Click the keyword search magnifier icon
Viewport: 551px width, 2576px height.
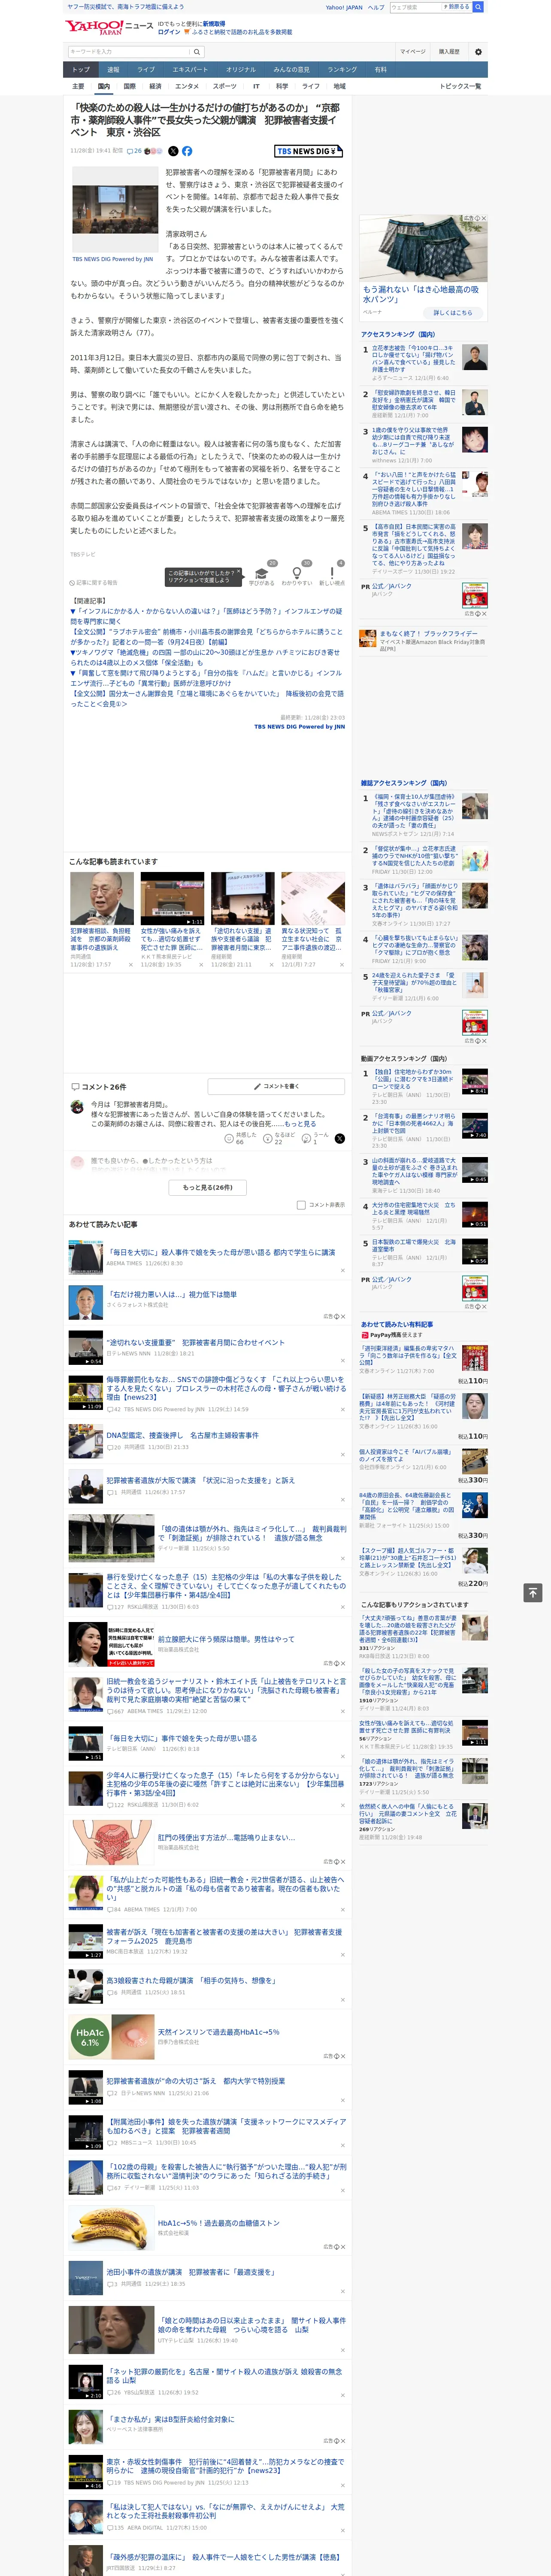[x=197, y=51]
